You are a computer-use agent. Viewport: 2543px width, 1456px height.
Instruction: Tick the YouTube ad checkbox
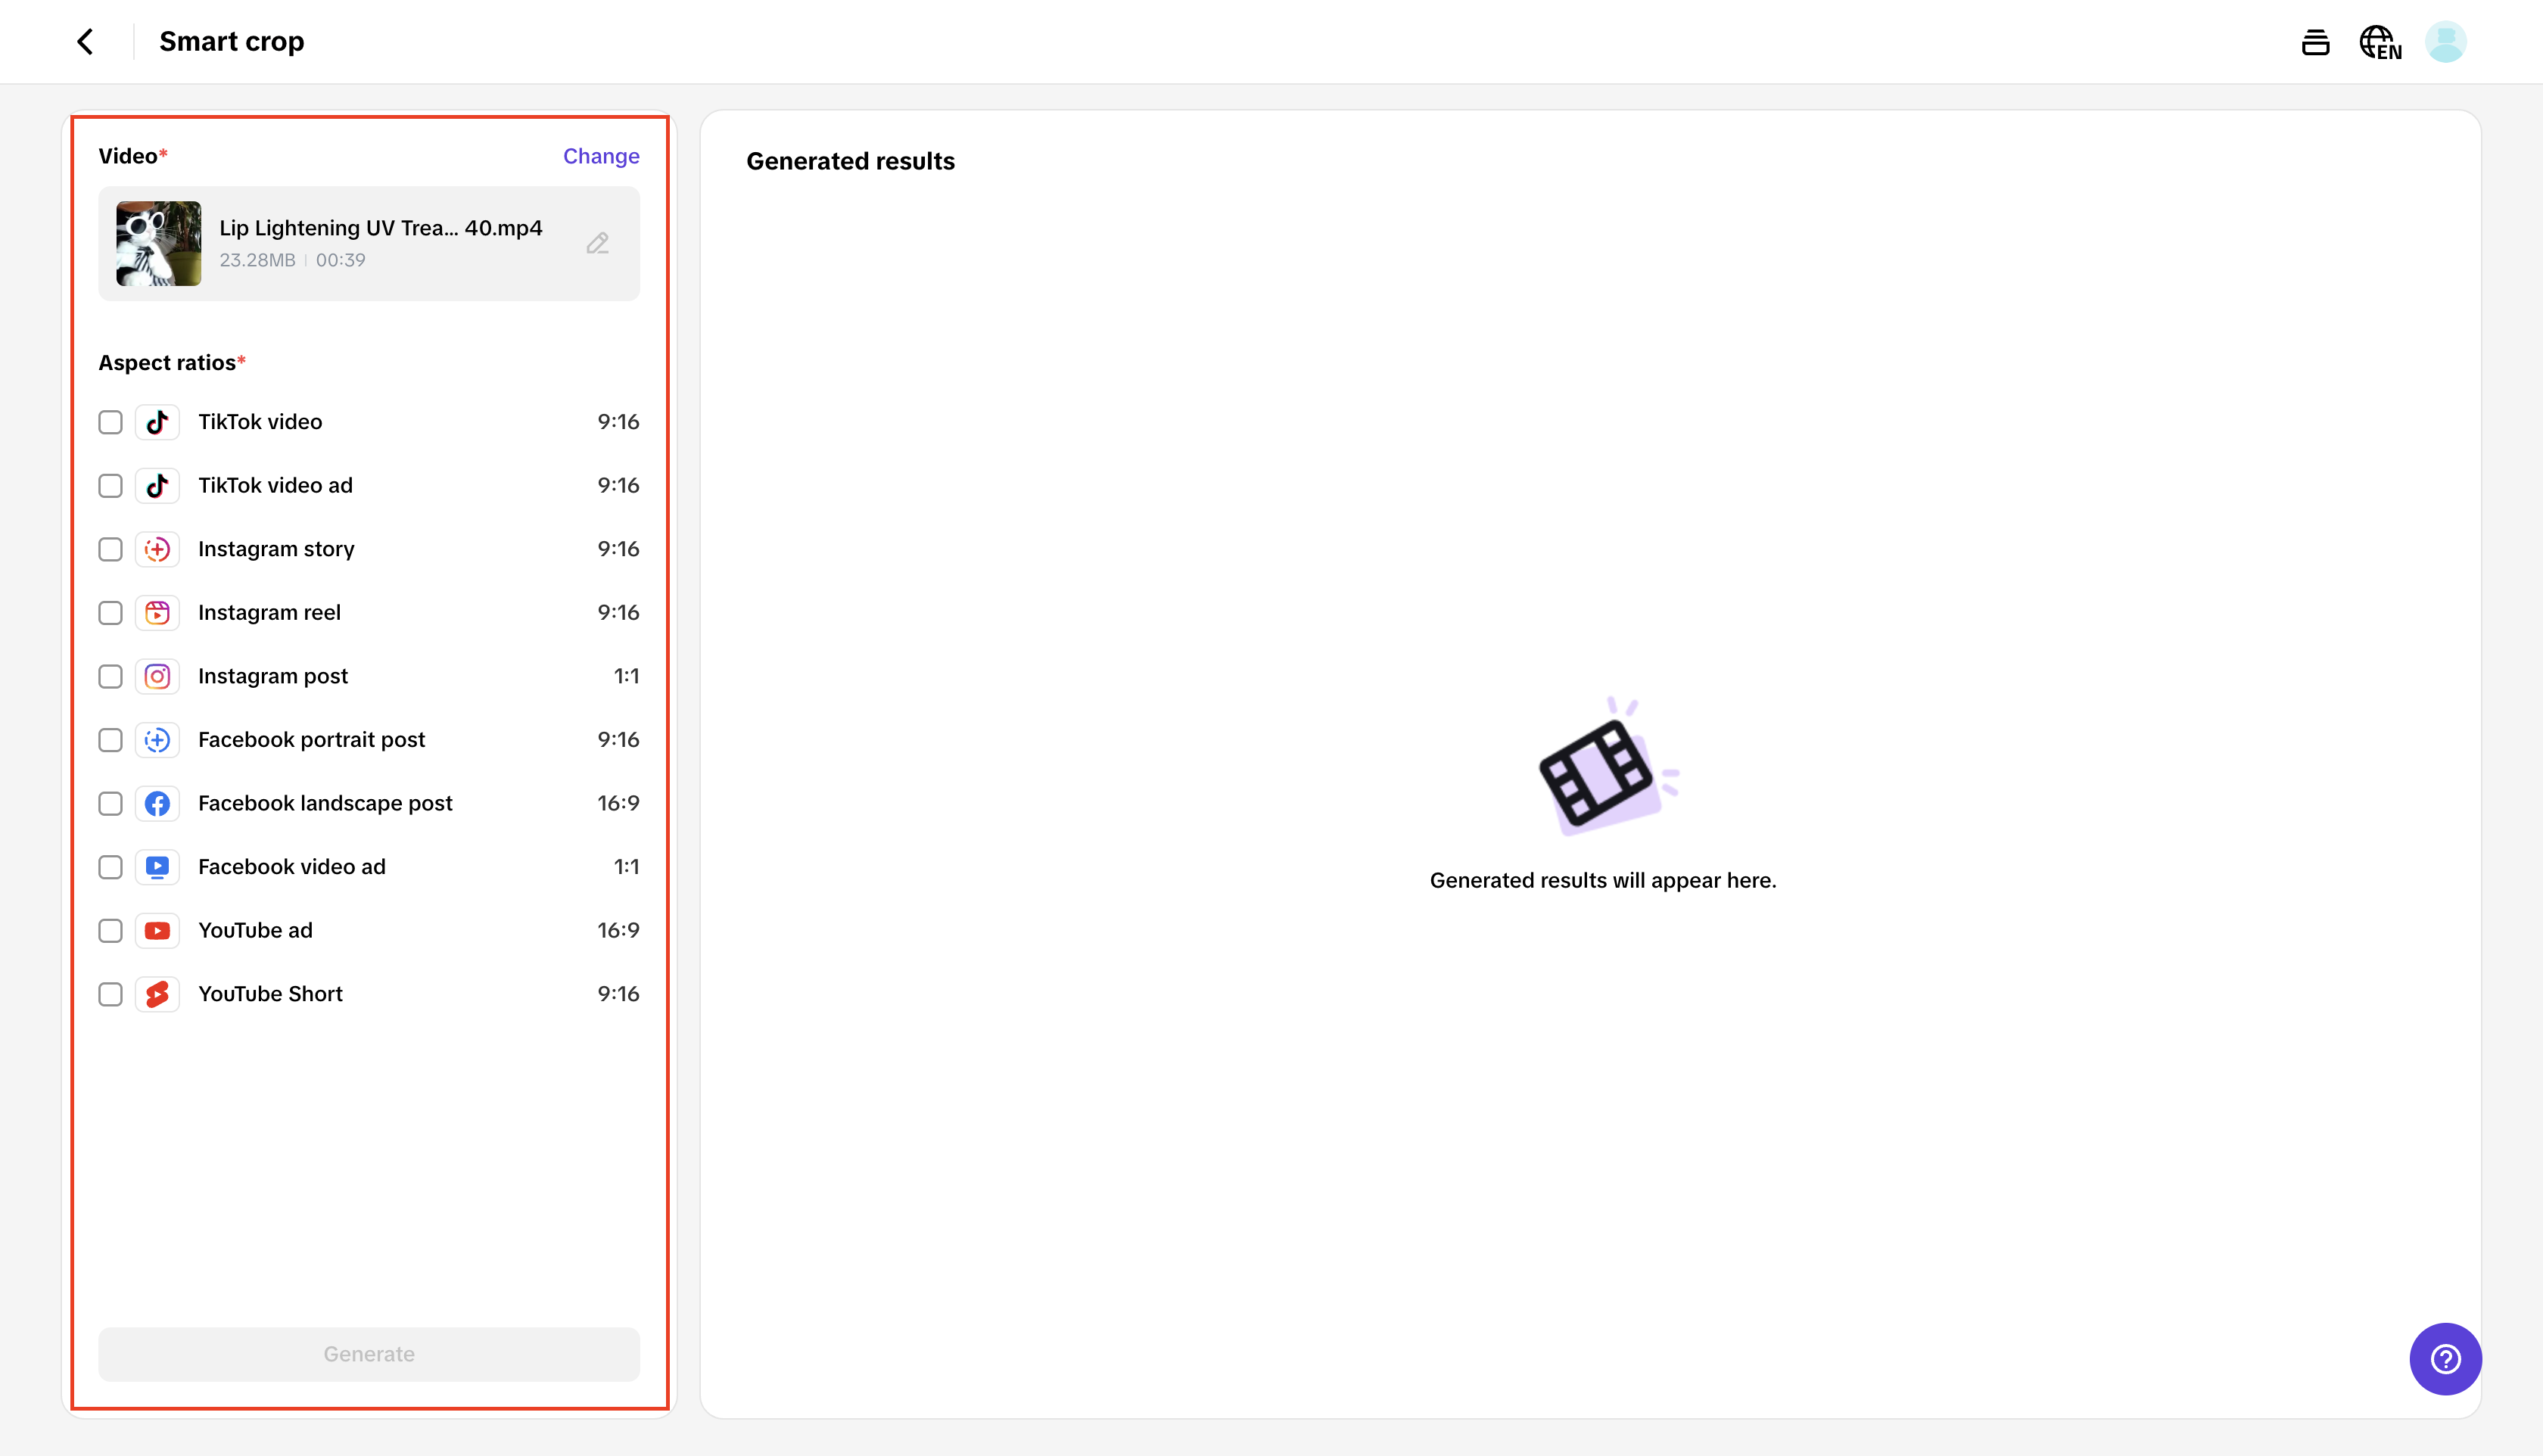pyautogui.click(x=110, y=931)
